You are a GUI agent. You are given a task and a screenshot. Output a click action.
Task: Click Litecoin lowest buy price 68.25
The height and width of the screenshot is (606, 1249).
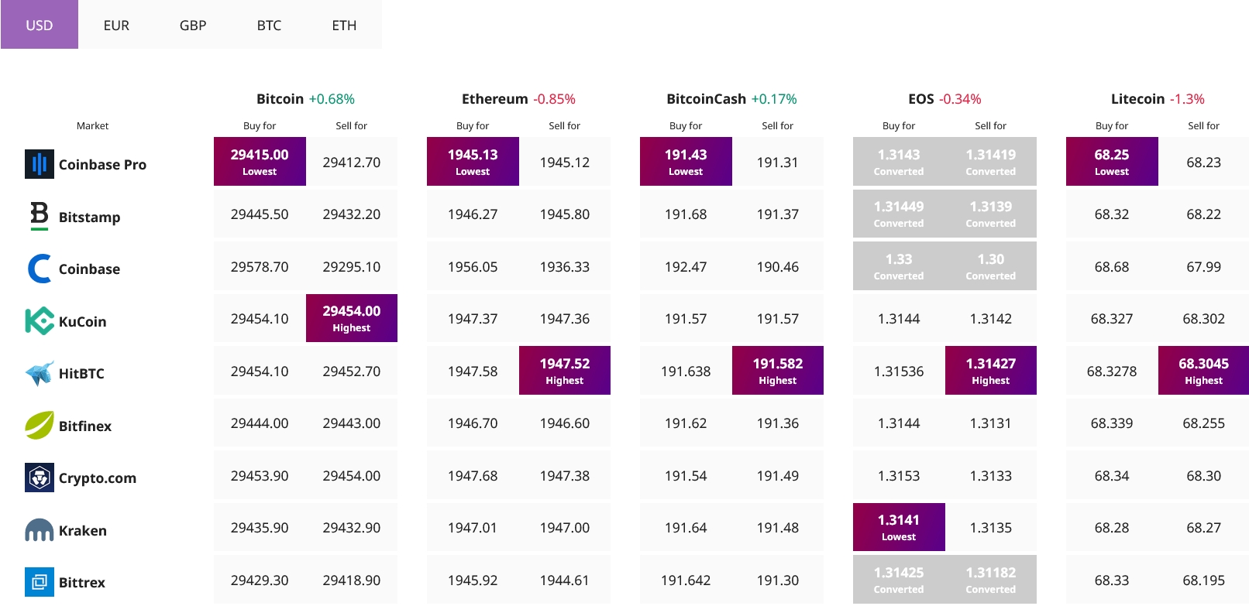(1112, 162)
